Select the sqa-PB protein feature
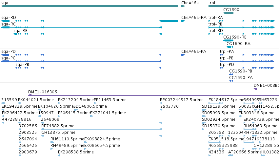 click(x=88, y=68)
